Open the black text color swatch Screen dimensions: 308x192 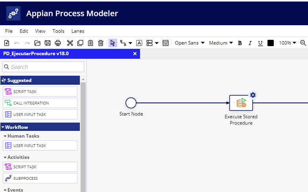[x=271, y=43]
